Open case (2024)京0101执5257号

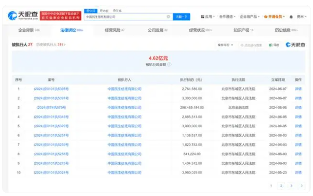(x=51, y=136)
